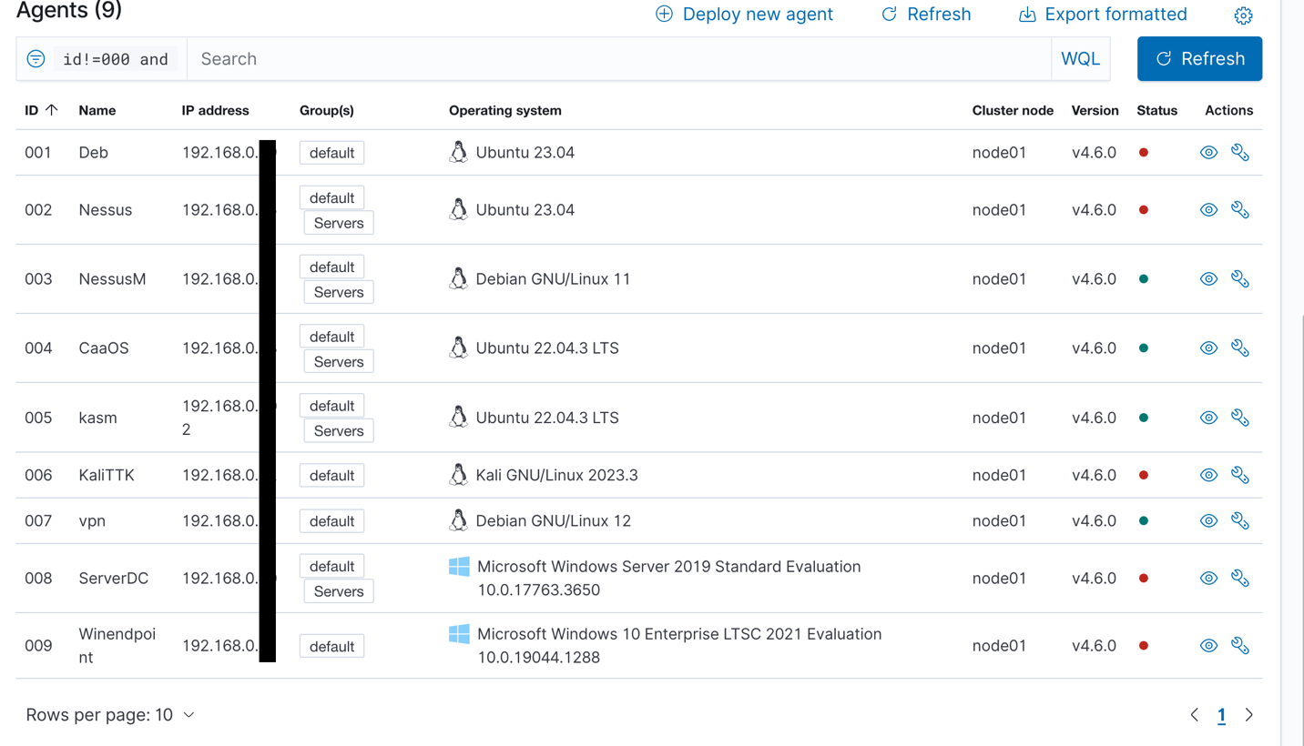This screenshot has width=1304, height=746.
Task: View details of agent Nessus
Action: pos(1208,210)
